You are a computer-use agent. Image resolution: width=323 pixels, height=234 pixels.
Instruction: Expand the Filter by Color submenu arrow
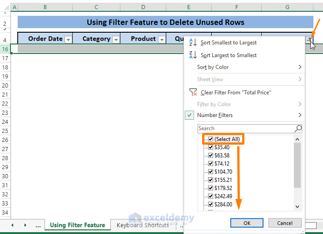(300, 104)
